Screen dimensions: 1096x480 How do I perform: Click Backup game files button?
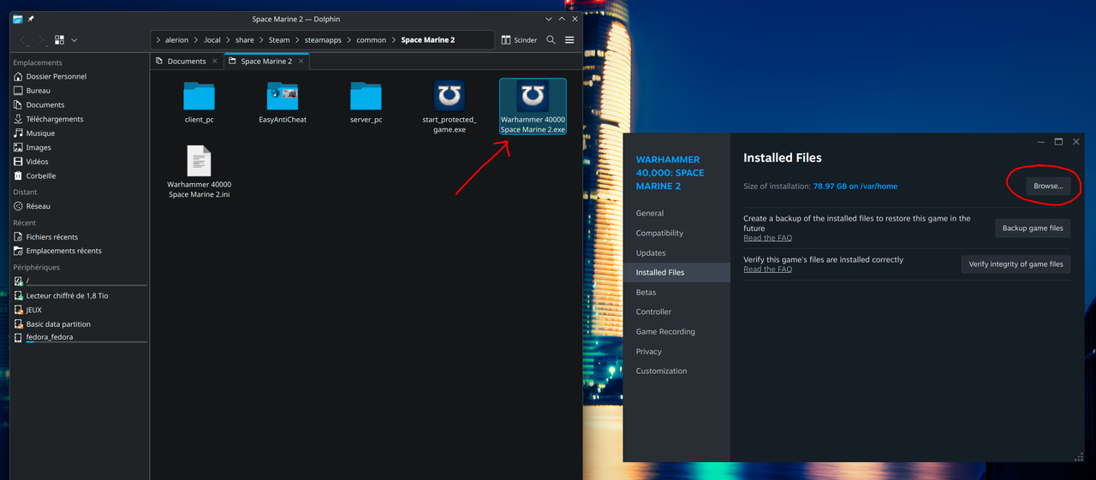pyautogui.click(x=1033, y=228)
